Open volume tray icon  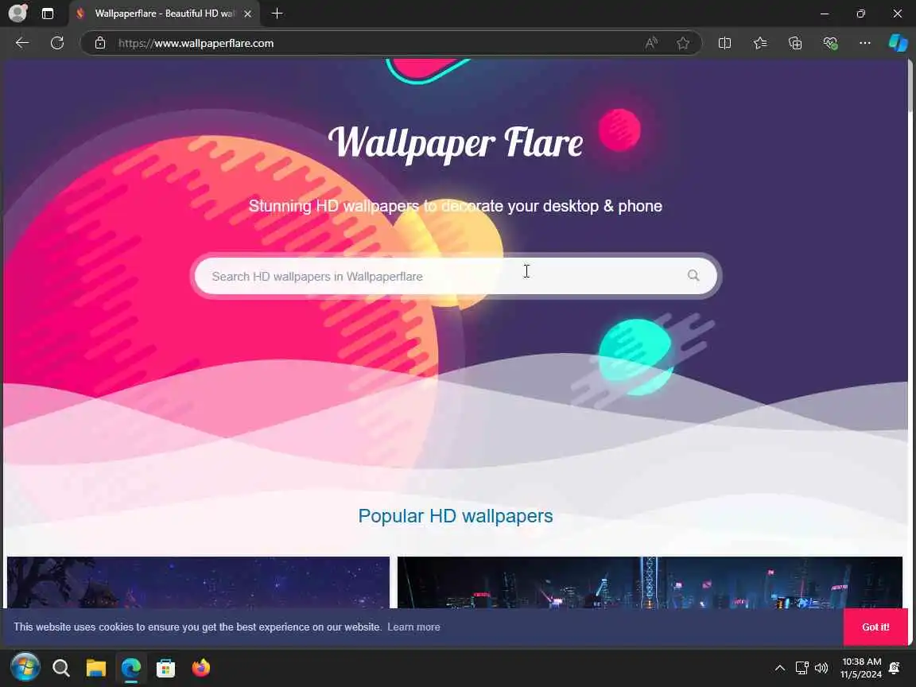(x=821, y=668)
